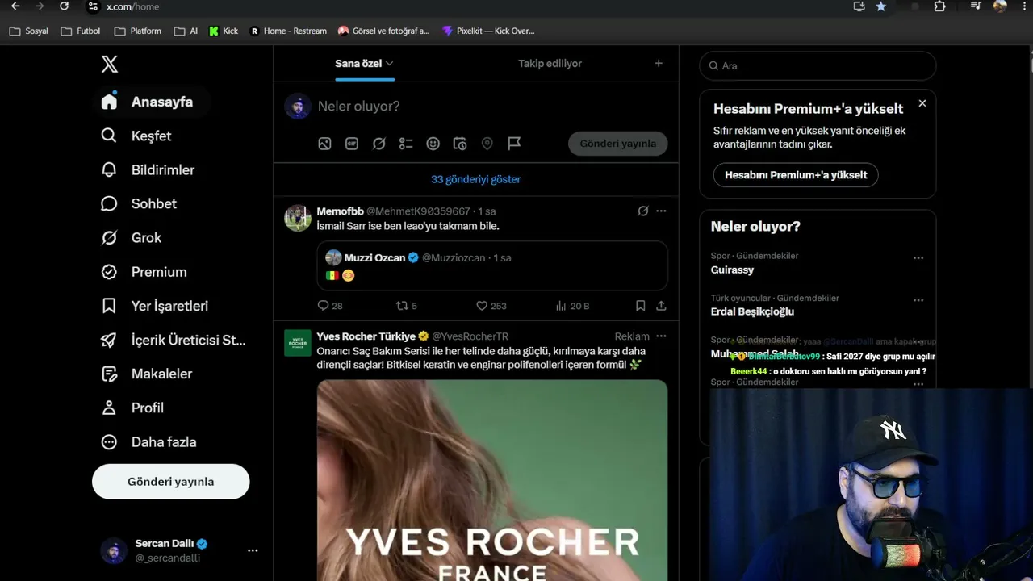Open the Sosyal bookmarks folder
The width and height of the screenshot is (1033, 581).
point(28,31)
